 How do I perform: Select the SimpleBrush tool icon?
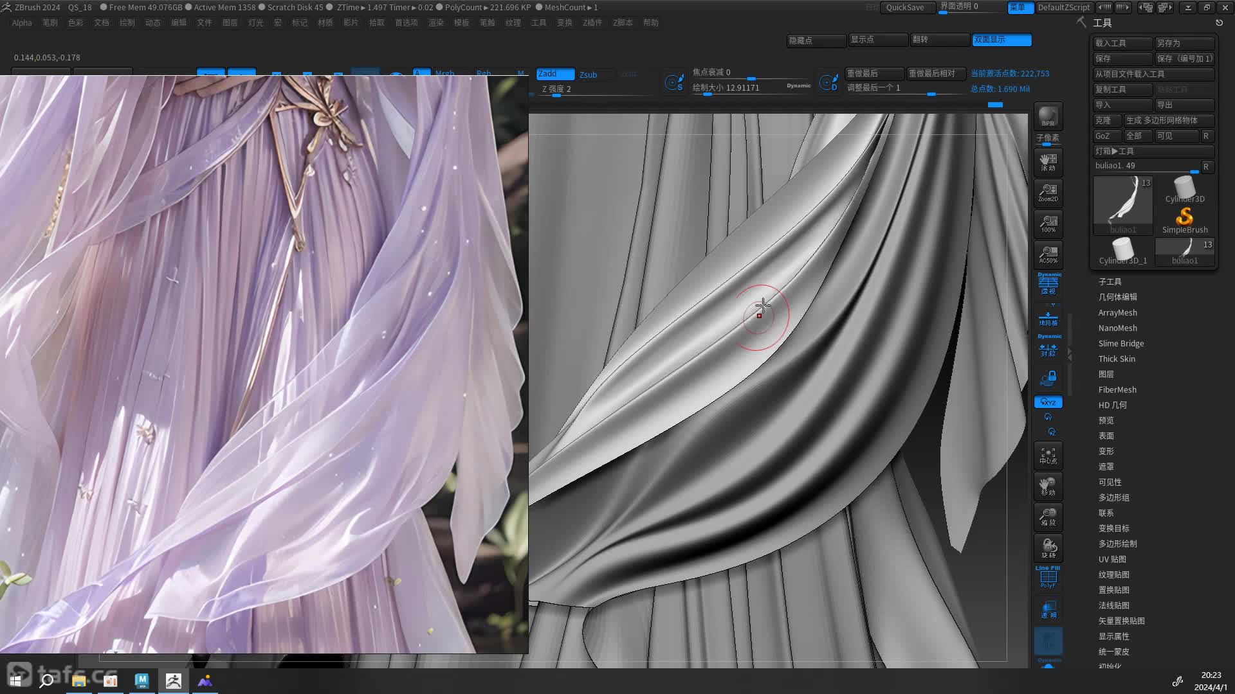click(x=1184, y=220)
